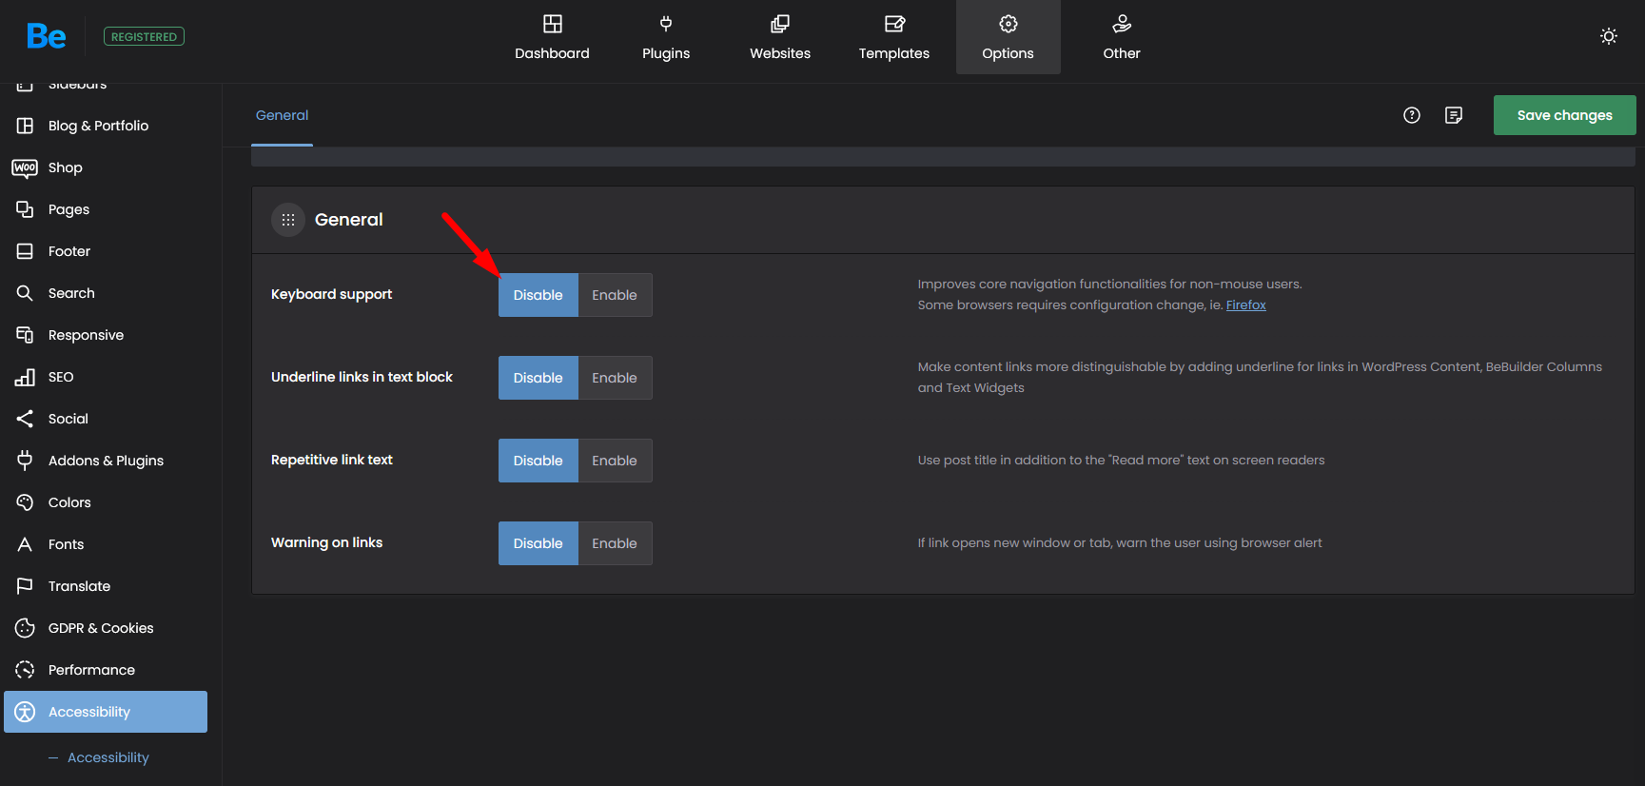Image resolution: width=1645 pixels, height=786 pixels.
Task: Select the highlighted Accessibility menu item
Action: click(x=106, y=712)
